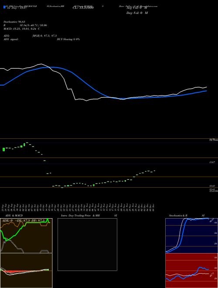Click the 13.67 price axis label

point(212,162)
